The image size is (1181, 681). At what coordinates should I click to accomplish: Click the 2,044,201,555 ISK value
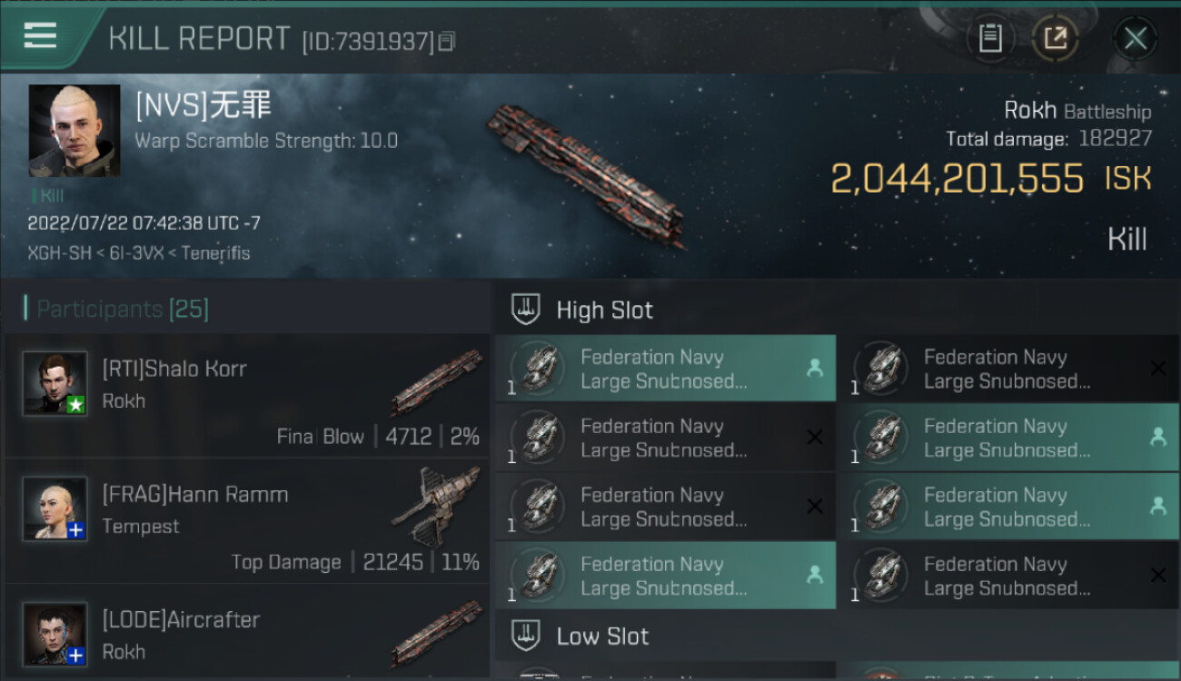pos(957,179)
